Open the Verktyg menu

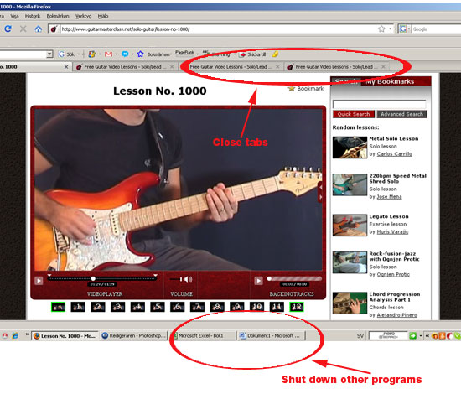point(83,16)
